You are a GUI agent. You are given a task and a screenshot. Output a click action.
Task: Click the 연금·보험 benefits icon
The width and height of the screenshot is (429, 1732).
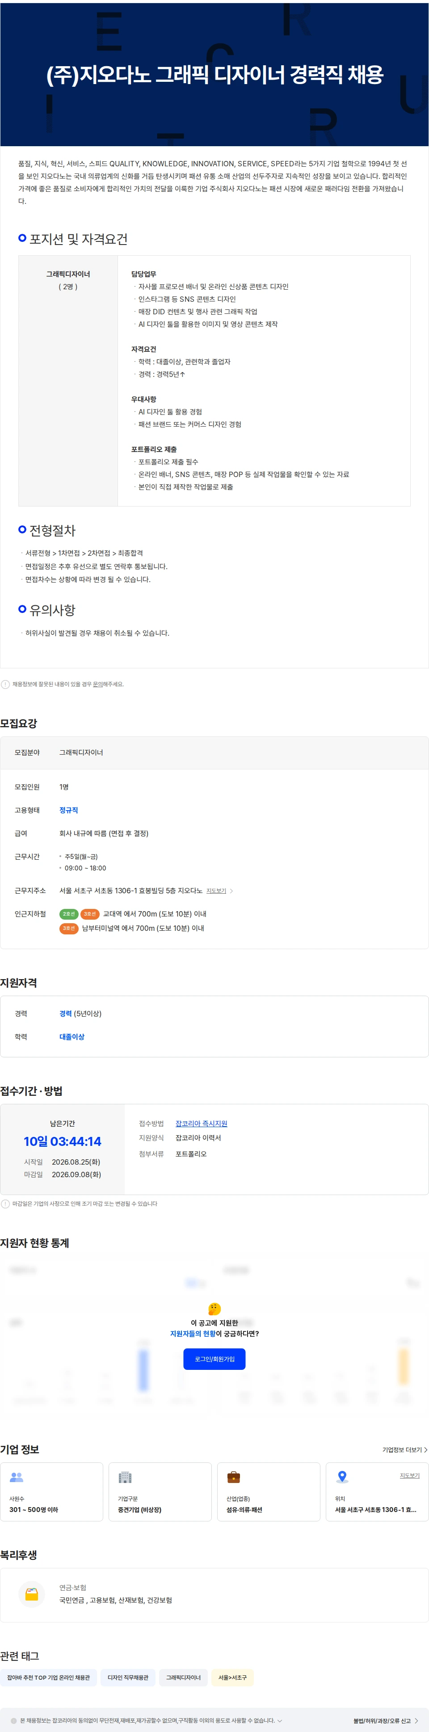click(x=32, y=1594)
